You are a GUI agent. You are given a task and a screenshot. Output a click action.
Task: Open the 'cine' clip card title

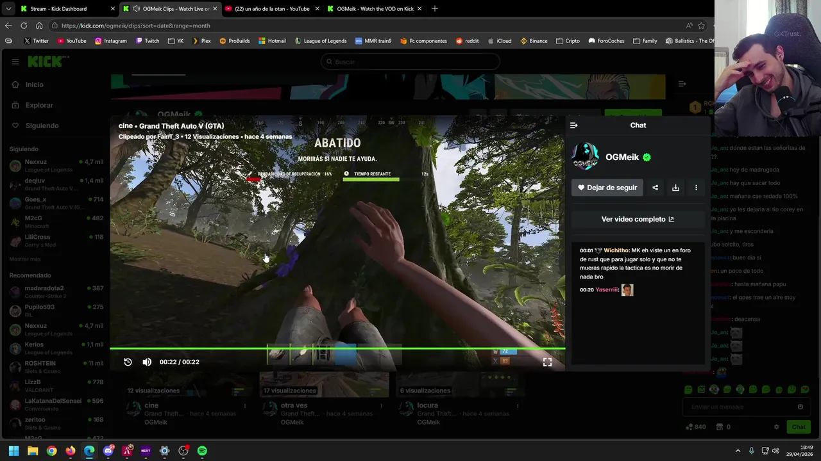tap(151, 405)
